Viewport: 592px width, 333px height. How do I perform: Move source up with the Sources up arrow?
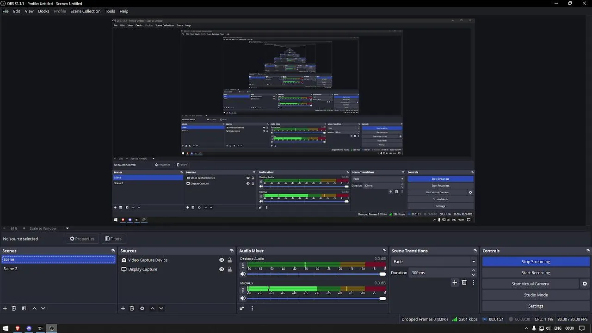(x=153, y=308)
